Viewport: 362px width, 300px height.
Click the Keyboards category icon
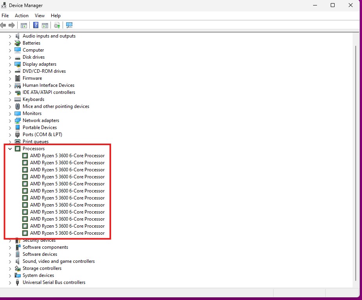click(x=18, y=99)
